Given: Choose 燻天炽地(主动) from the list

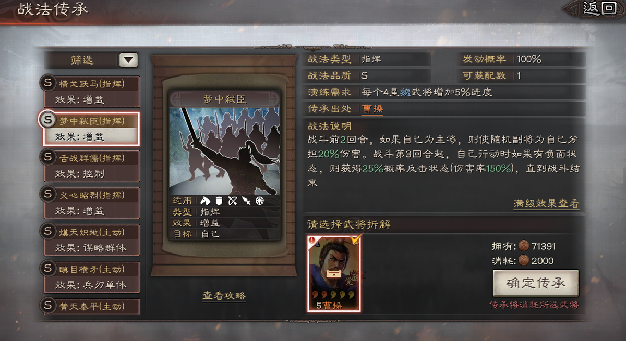Looking at the screenshot, I should pos(92,240).
